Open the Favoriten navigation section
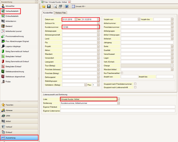 19,105
